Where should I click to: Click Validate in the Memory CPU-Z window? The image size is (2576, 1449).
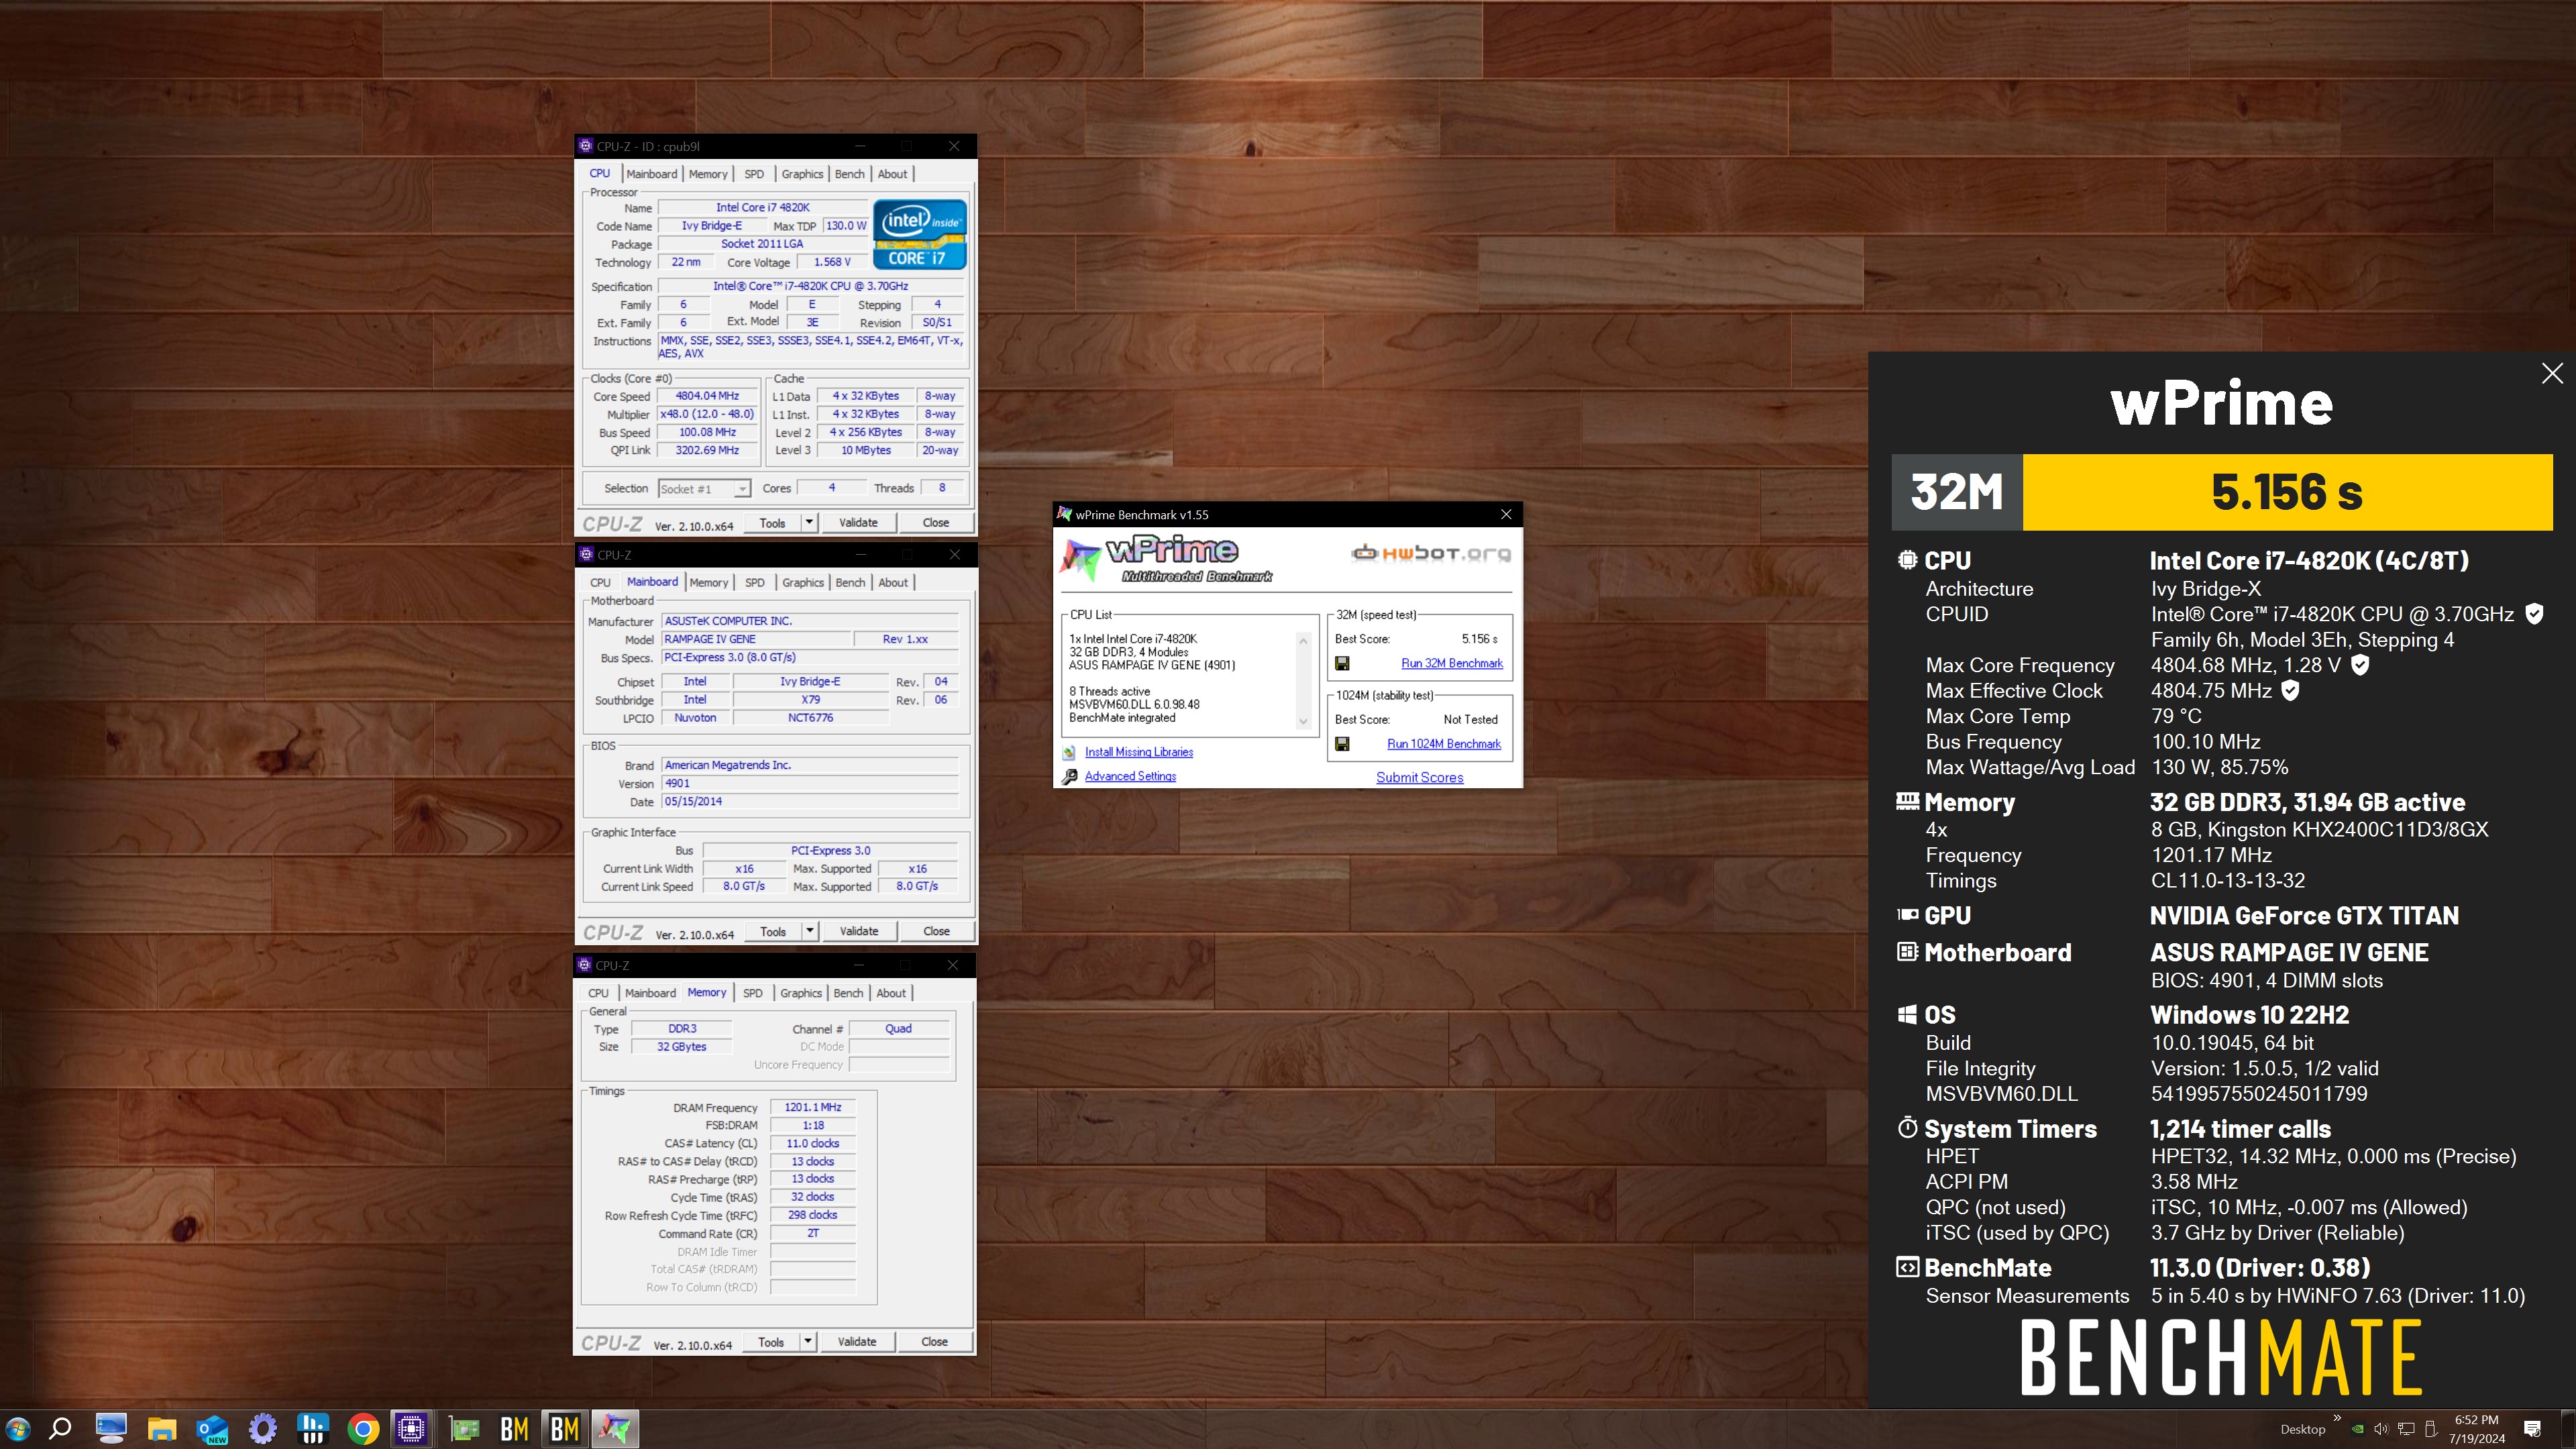(x=857, y=1342)
